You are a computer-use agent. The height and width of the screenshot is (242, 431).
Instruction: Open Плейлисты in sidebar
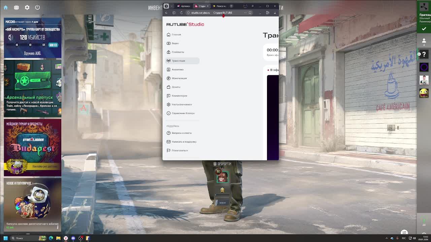pyautogui.click(x=182, y=52)
